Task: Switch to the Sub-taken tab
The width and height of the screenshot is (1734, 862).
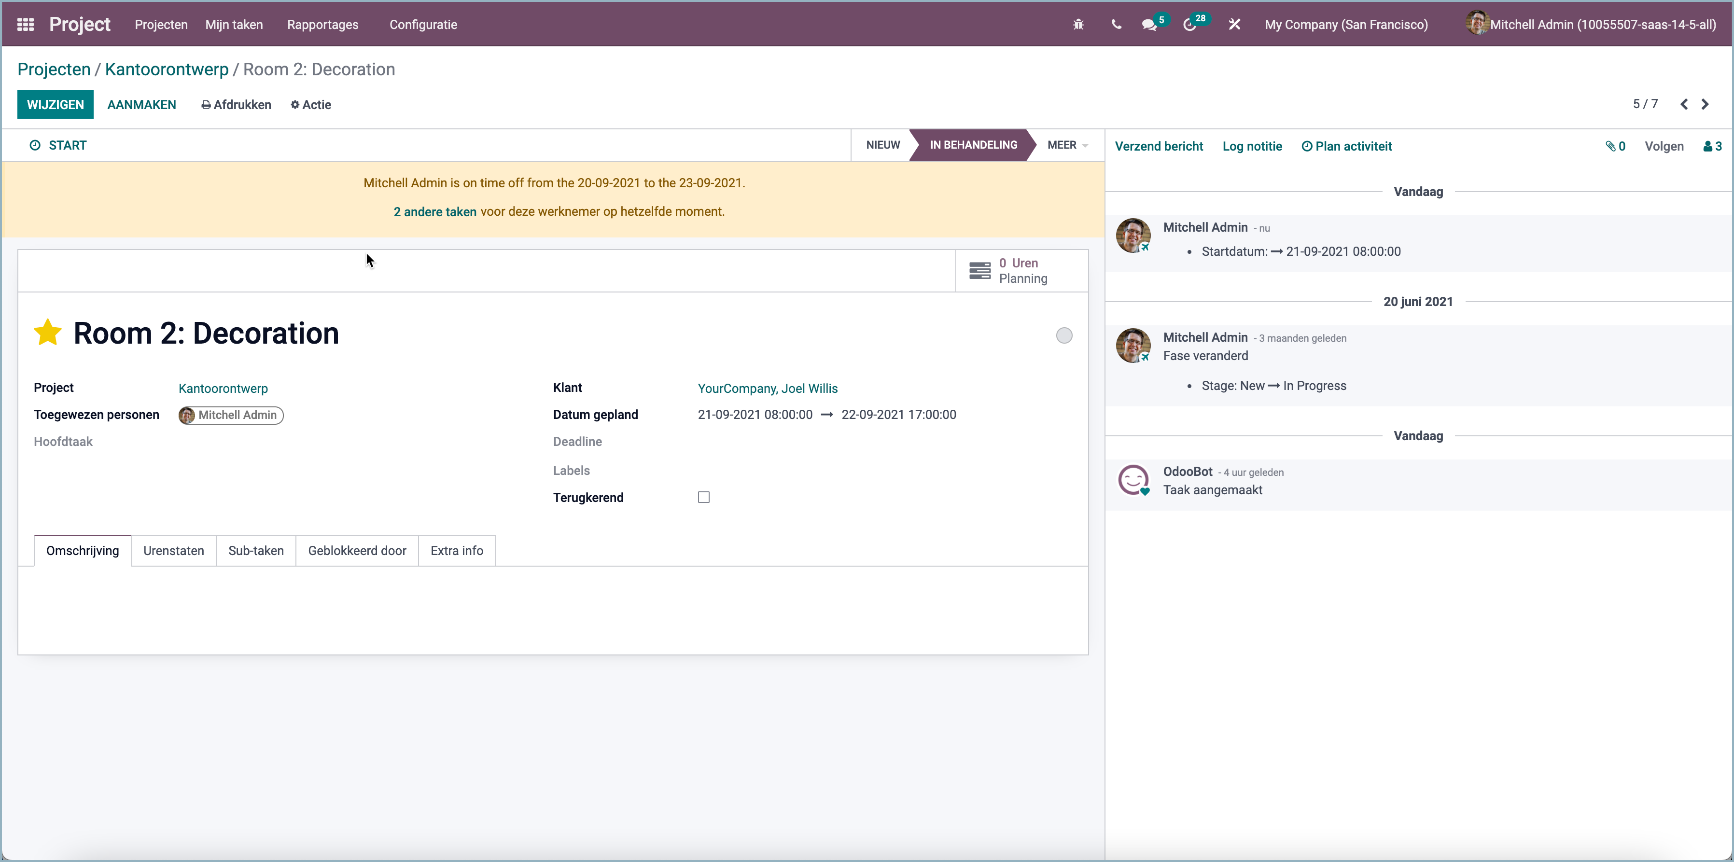Action: click(256, 550)
